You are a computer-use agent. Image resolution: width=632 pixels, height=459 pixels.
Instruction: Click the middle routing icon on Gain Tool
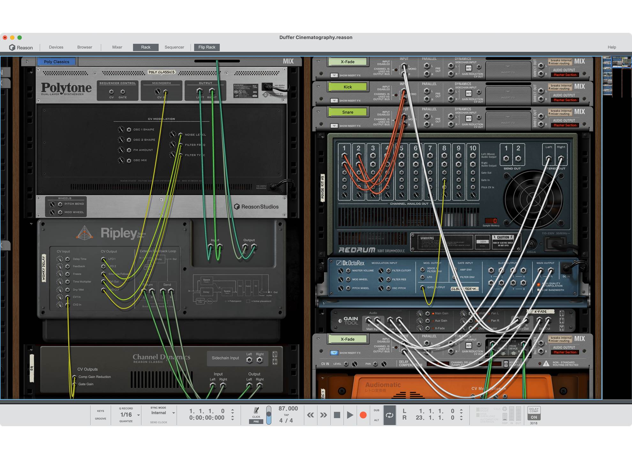click(x=562, y=321)
